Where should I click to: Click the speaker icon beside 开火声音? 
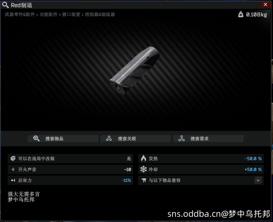coord(13,169)
